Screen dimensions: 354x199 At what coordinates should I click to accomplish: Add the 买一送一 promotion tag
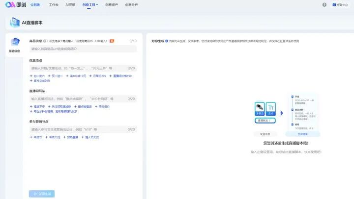tap(55, 76)
